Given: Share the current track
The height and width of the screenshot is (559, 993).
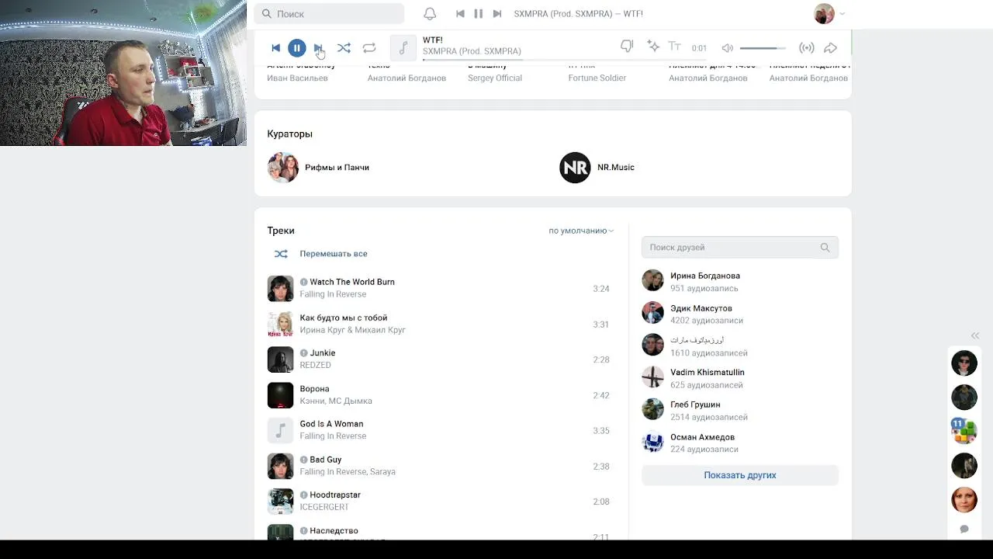Looking at the screenshot, I should click(x=830, y=48).
